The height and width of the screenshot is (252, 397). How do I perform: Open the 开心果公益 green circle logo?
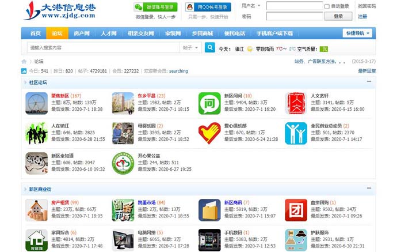(123, 163)
